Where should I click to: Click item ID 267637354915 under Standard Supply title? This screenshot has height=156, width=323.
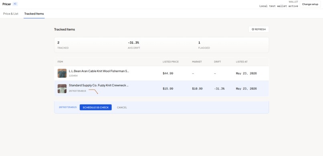77,91
